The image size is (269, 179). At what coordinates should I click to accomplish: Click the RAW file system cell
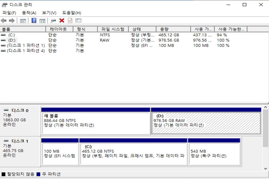click(x=105, y=40)
